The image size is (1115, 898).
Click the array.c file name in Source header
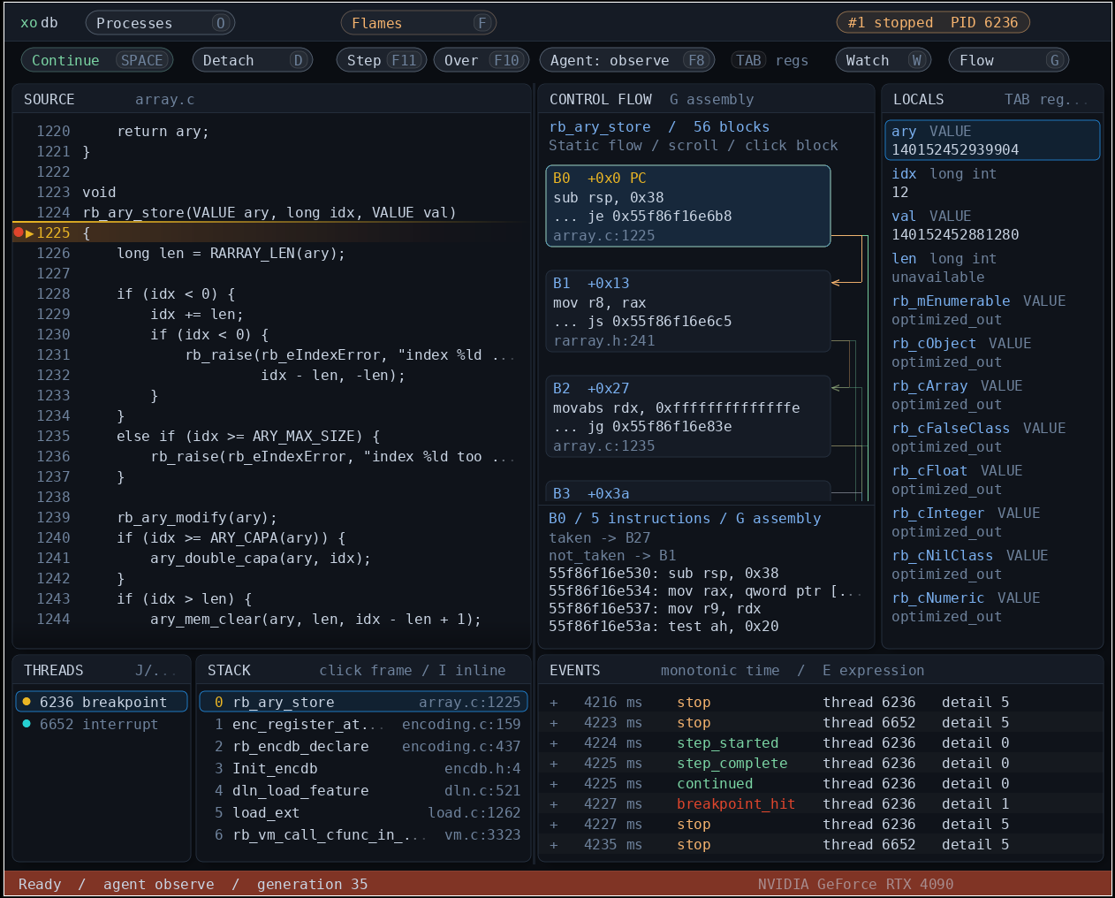(x=164, y=99)
